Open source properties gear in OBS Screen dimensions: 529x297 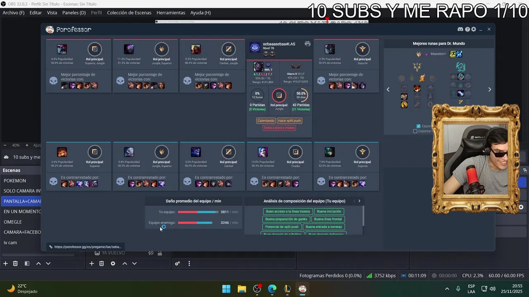click(x=113, y=264)
